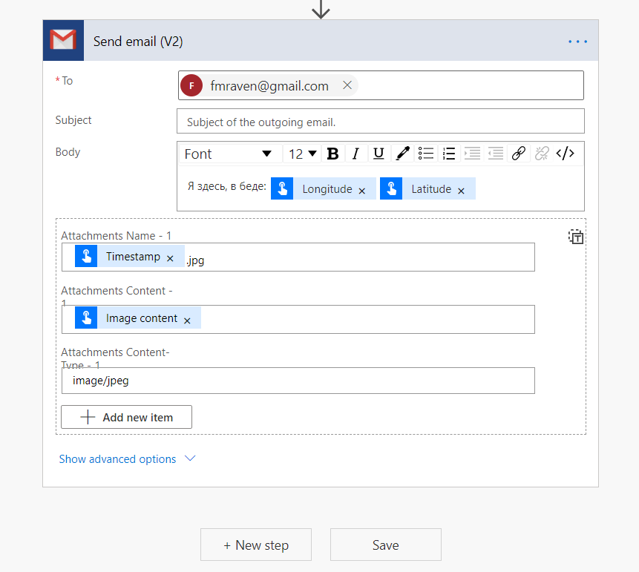Select the Latitude dynamic content token
Screen dimensions: 639x572
point(427,188)
